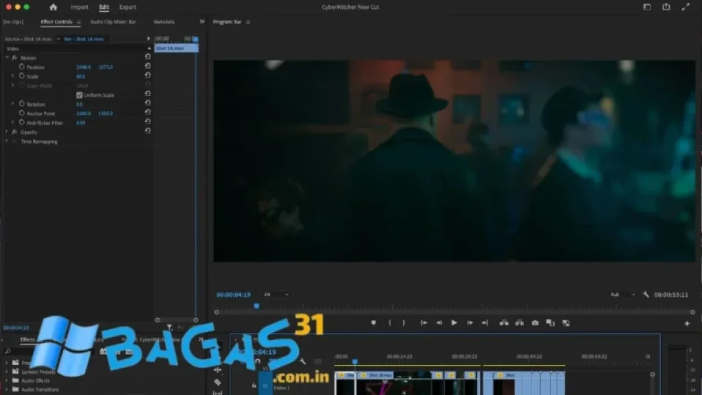
Task: Reset the Scale parameter
Action: [148, 75]
